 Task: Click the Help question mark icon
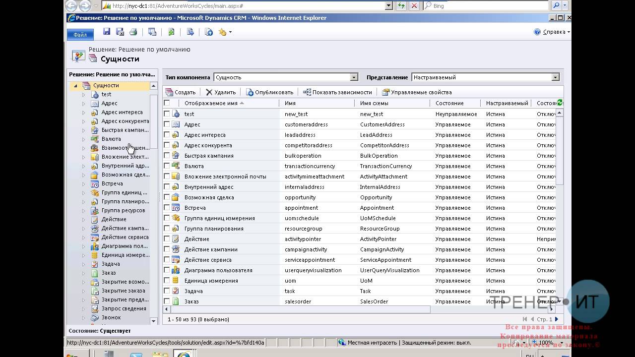537,32
